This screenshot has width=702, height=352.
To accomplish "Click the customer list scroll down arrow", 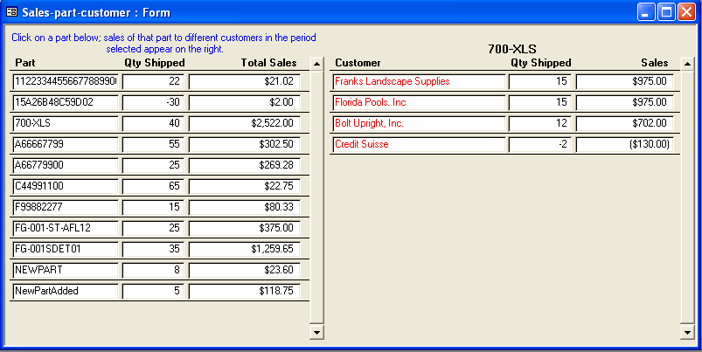I will point(686,333).
